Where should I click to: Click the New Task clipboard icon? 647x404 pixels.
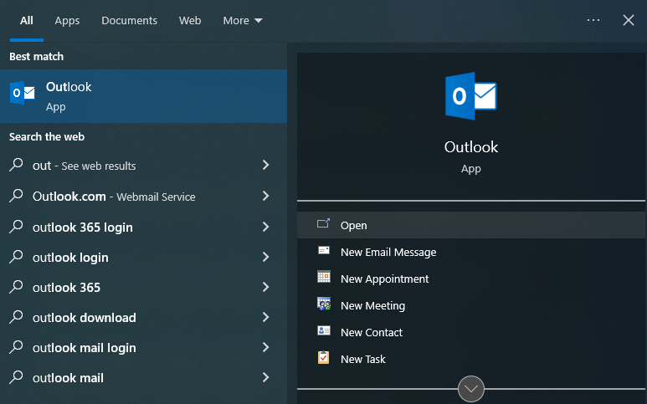pos(323,357)
